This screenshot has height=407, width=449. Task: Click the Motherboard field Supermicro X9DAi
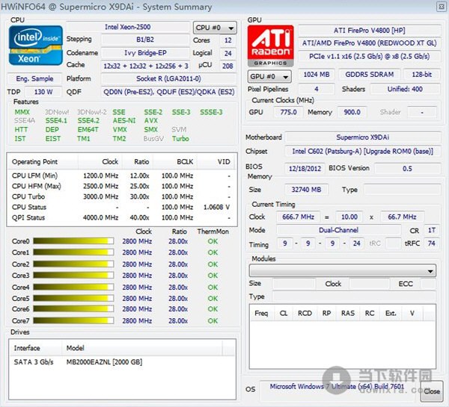[363, 137]
